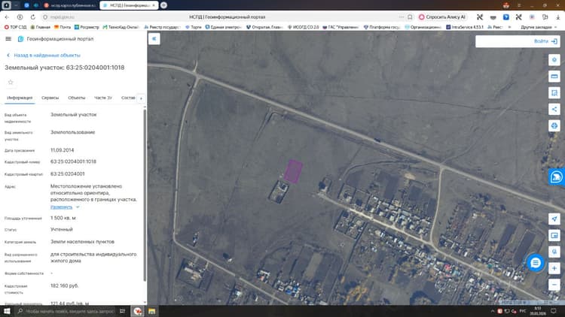Open the Почта bookmark
This screenshot has width=565, height=317.
pos(63,27)
